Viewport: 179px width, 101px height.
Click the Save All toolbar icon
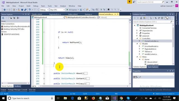pos(25,10)
